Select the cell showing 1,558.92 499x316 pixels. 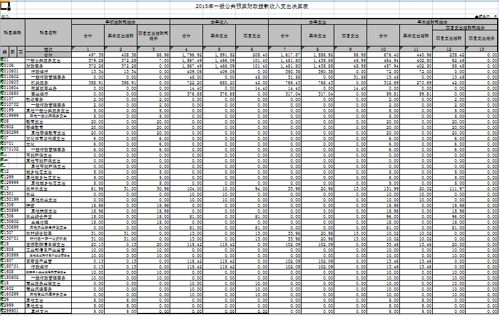pyautogui.click(x=317, y=55)
